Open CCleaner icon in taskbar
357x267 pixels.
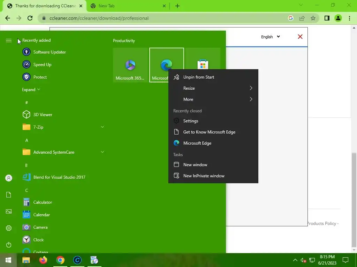click(77, 260)
